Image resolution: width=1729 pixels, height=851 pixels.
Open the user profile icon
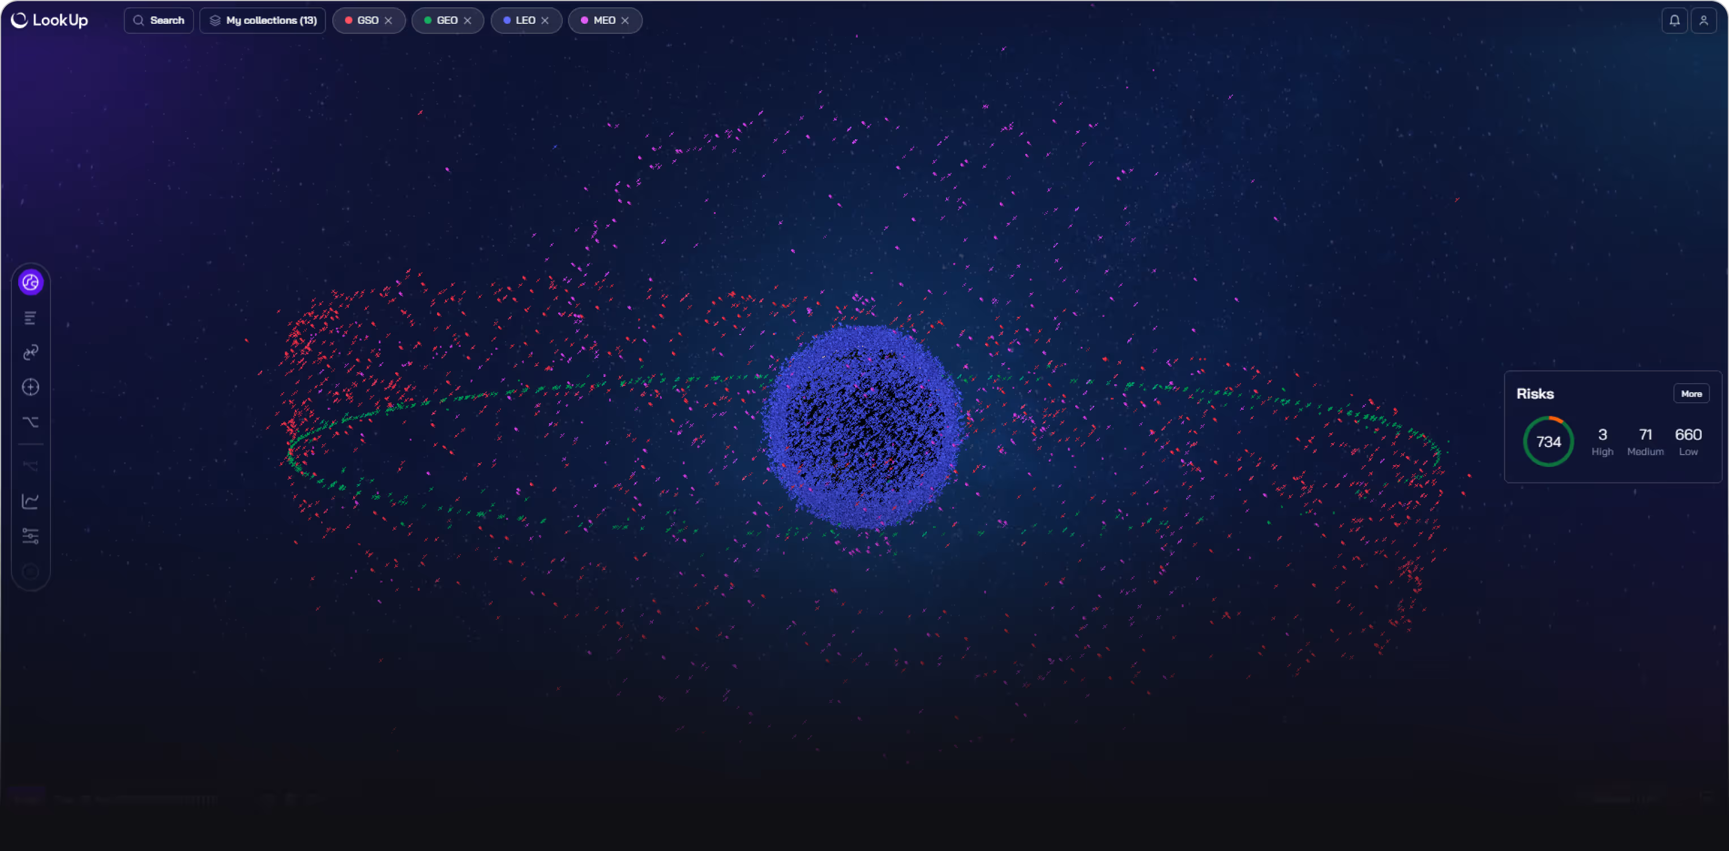click(1704, 20)
